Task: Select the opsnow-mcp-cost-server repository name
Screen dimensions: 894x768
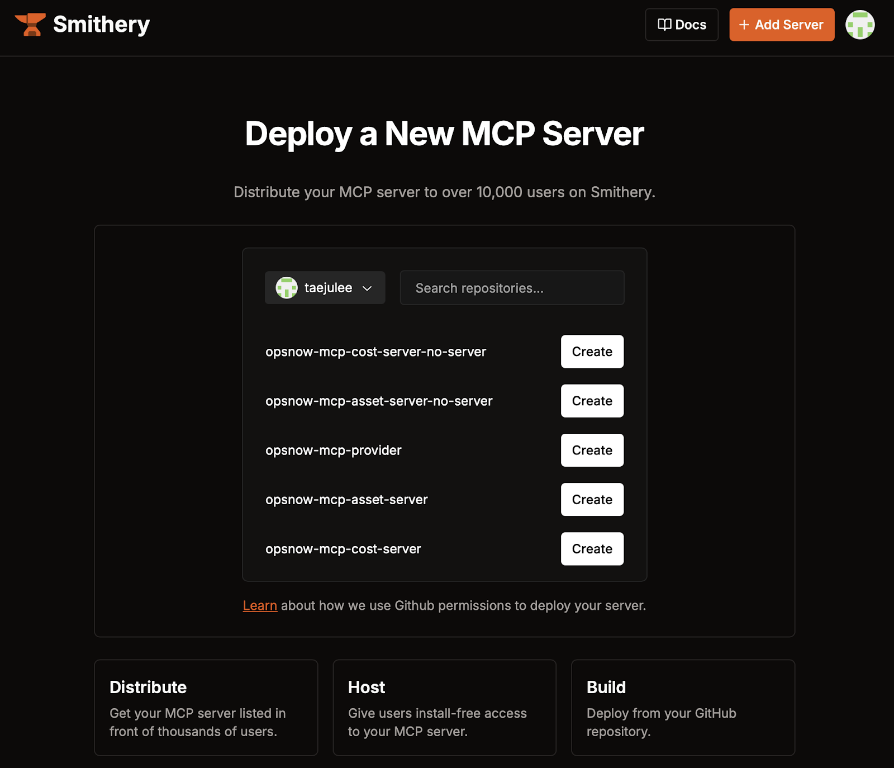Action: point(343,549)
